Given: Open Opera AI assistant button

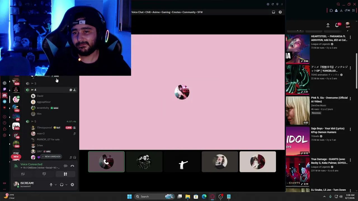Looking at the screenshot, I should tap(348, 10).
